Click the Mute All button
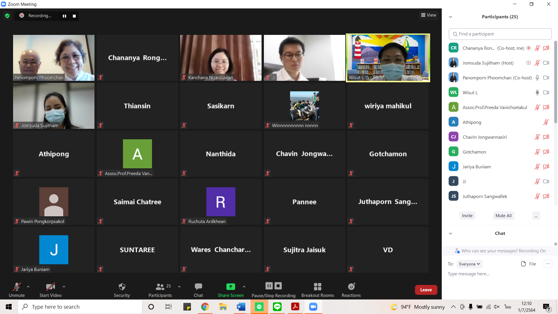This screenshot has height=314, width=558. (x=504, y=216)
